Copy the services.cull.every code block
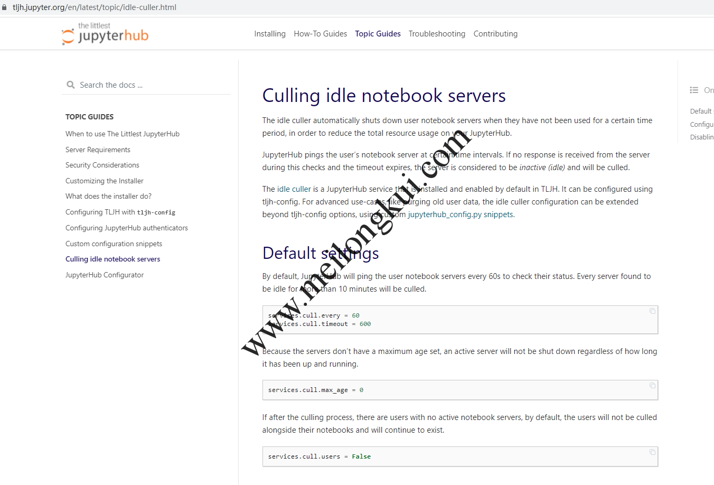The height and width of the screenshot is (485, 714). tap(652, 311)
